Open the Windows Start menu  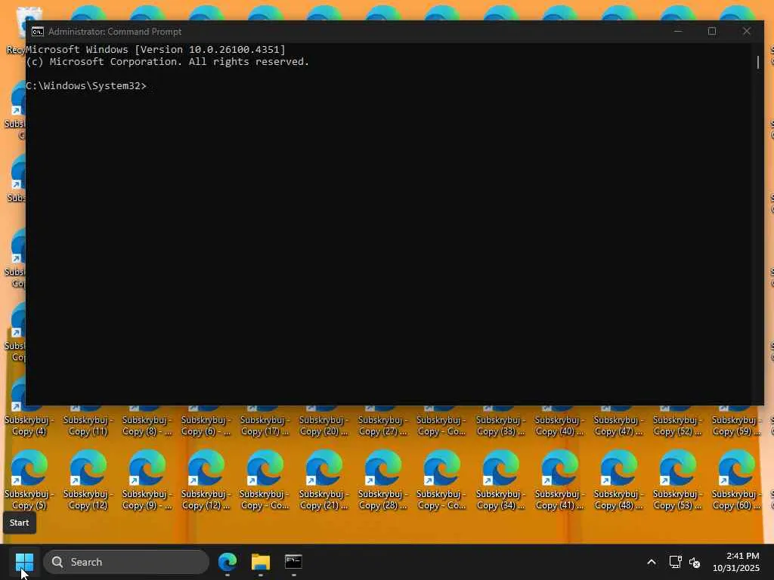(x=24, y=562)
